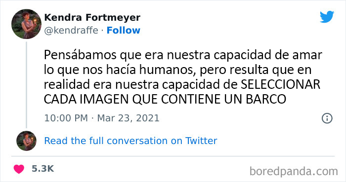The height and width of the screenshot is (182, 346).
Task: Click the phrase capacidad de amar
Action: pos(268,55)
